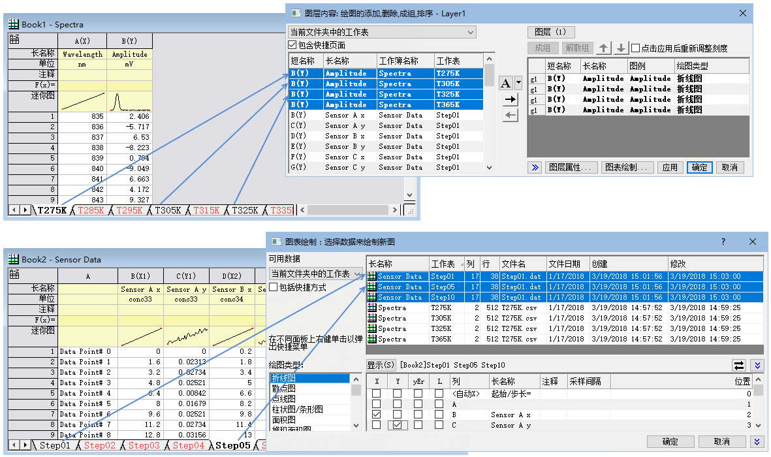This screenshot has width=771, height=457.
Task: Confirm Layer dialog with 确定
Action: click(699, 168)
